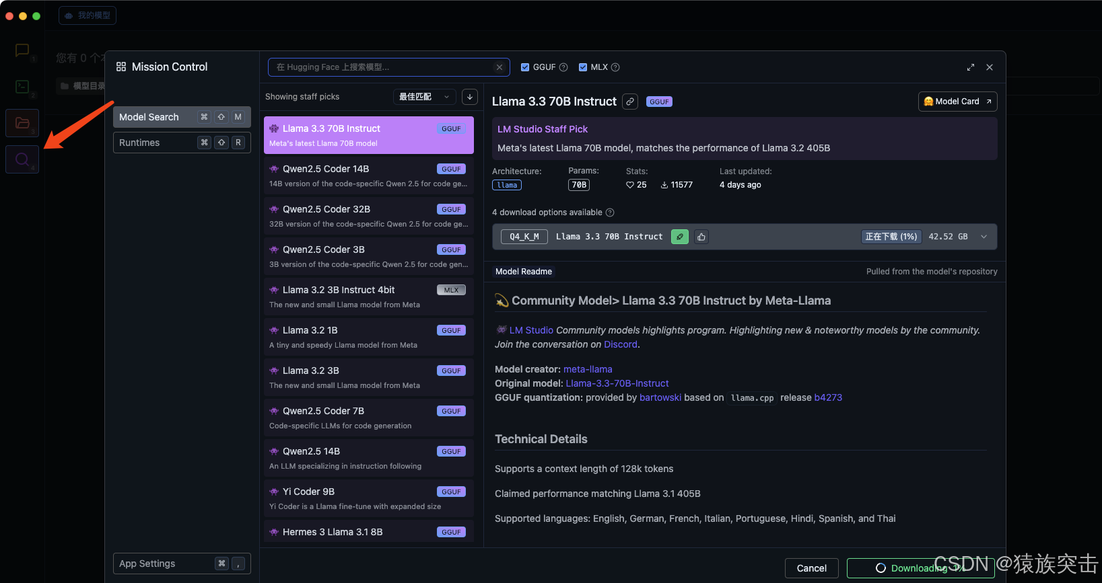Click the Hermes 3 Llama 3.1 8B model icon

(x=274, y=532)
